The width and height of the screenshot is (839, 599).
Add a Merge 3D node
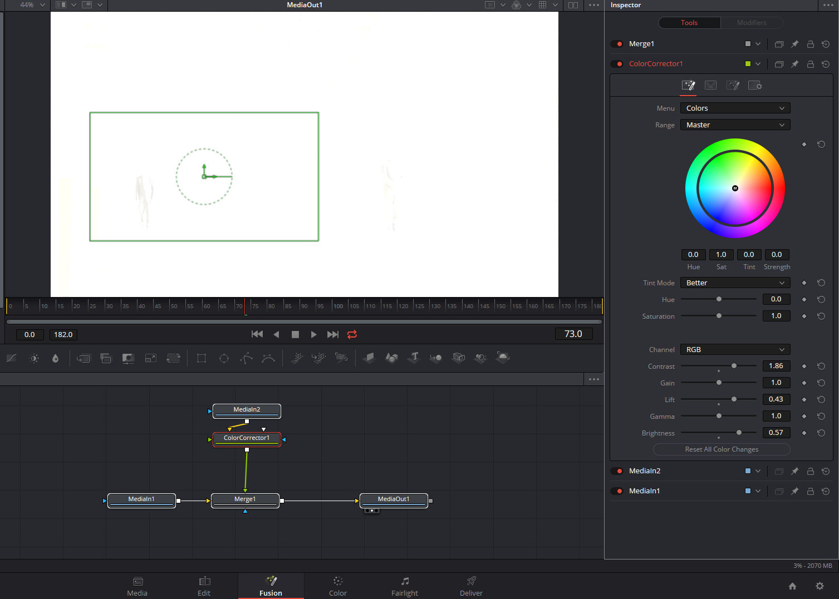tap(436, 358)
